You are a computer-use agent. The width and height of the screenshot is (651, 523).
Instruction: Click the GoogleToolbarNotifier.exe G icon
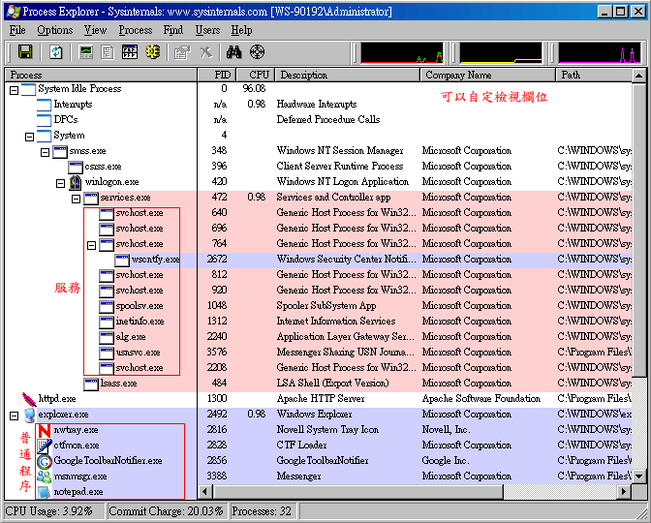(x=44, y=461)
